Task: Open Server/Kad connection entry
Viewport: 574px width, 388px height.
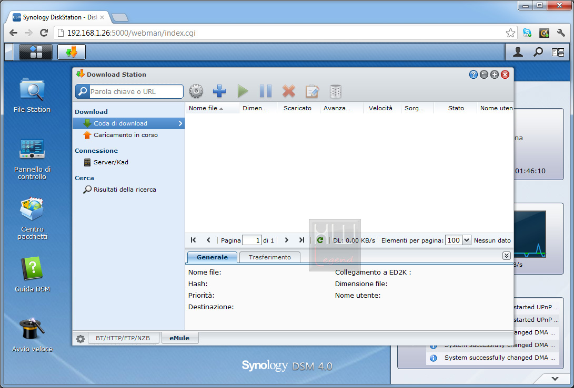Action: click(x=128, y=162)
